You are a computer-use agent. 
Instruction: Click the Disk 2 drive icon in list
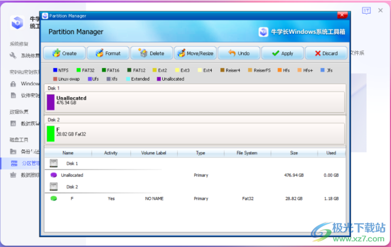click(53, 187)
